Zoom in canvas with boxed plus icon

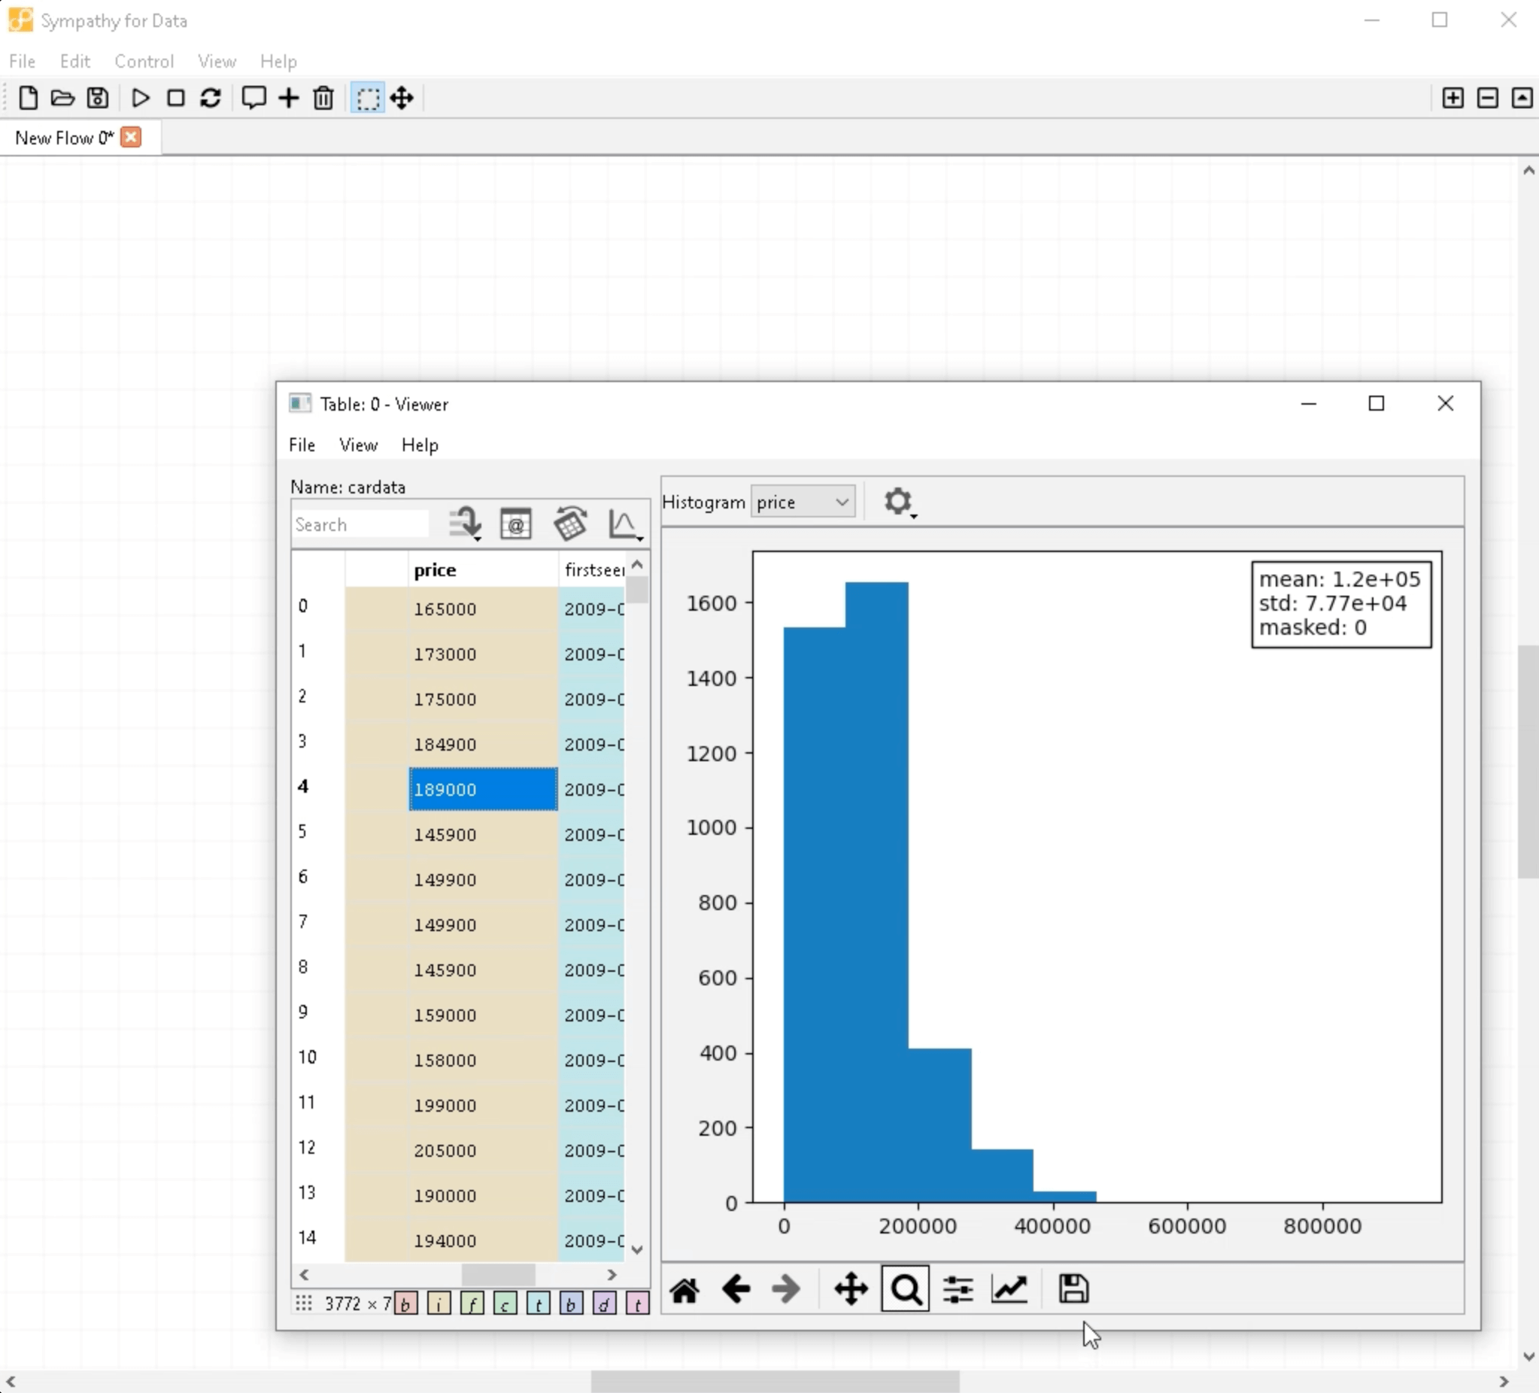[x=1452, y=98]
